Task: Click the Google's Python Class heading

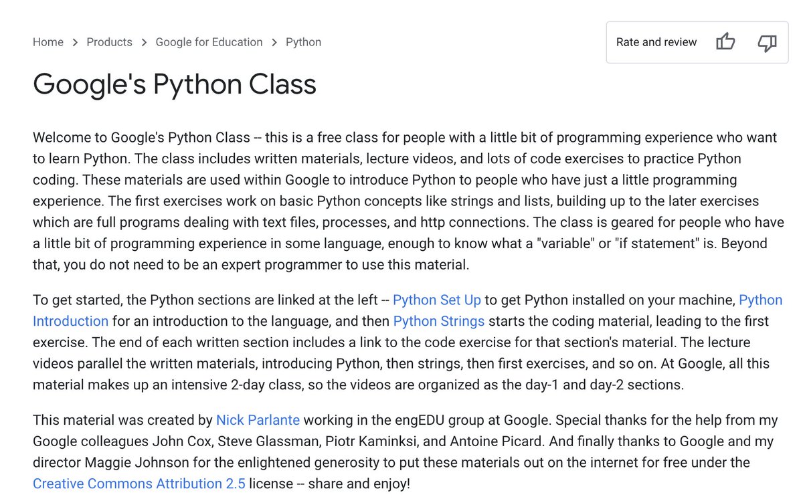Action: pos(175,84)
